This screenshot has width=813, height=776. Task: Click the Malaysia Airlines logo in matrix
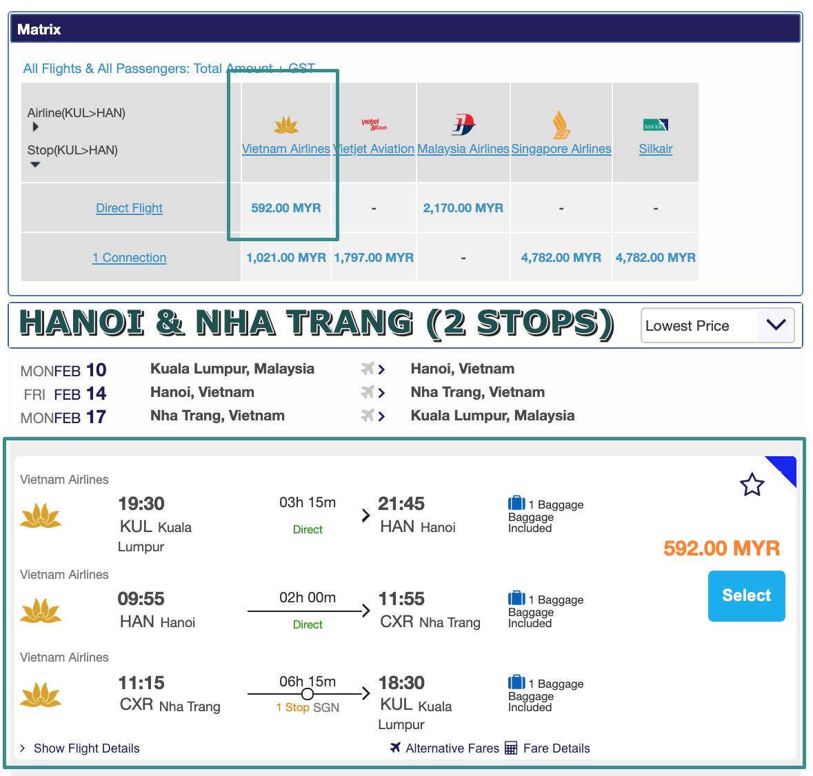pyautogui.click(x=463, y=124)
